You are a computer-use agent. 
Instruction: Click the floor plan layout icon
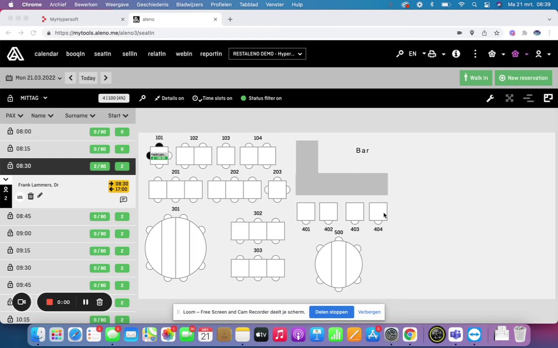click(x=548, y=99)
